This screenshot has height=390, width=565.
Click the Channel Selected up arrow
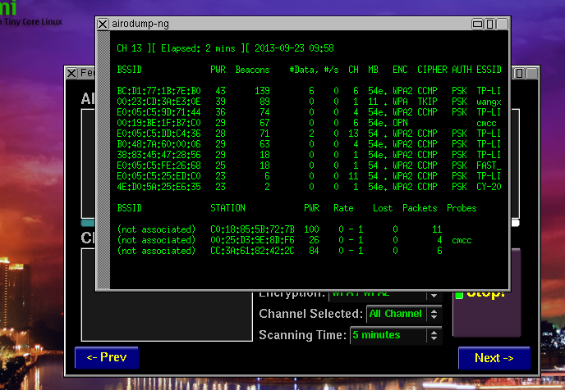point(434,311)
